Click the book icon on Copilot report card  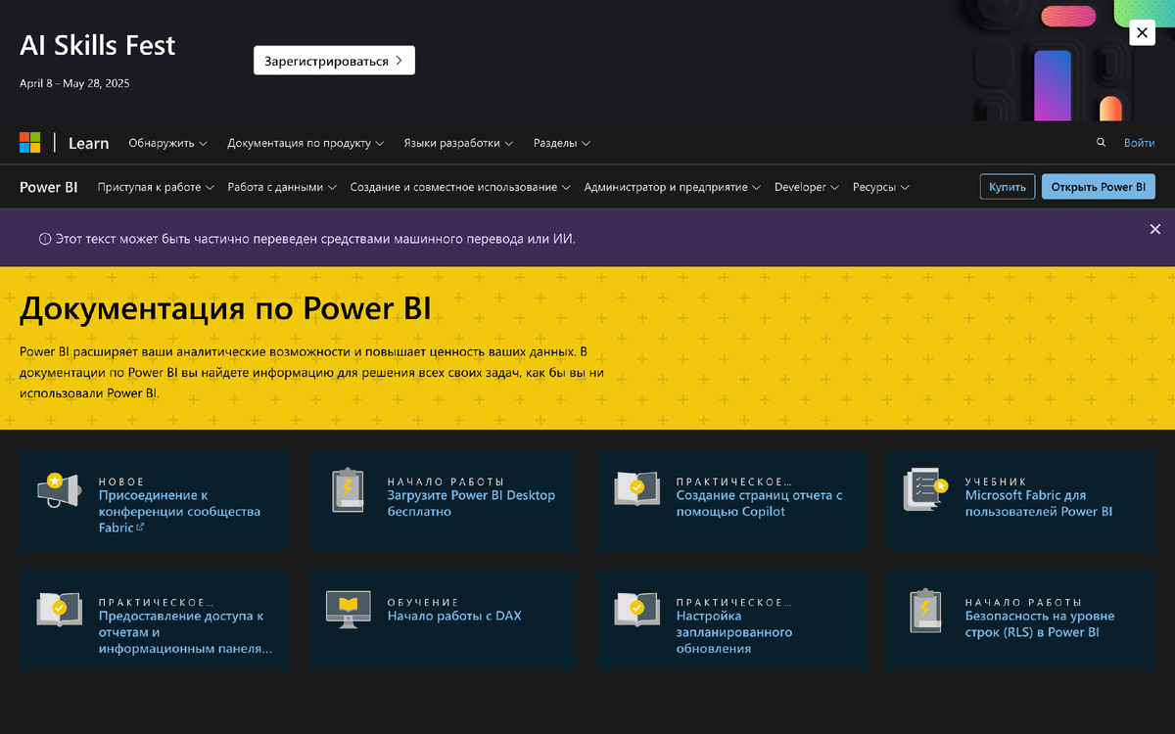click(636, 489)
